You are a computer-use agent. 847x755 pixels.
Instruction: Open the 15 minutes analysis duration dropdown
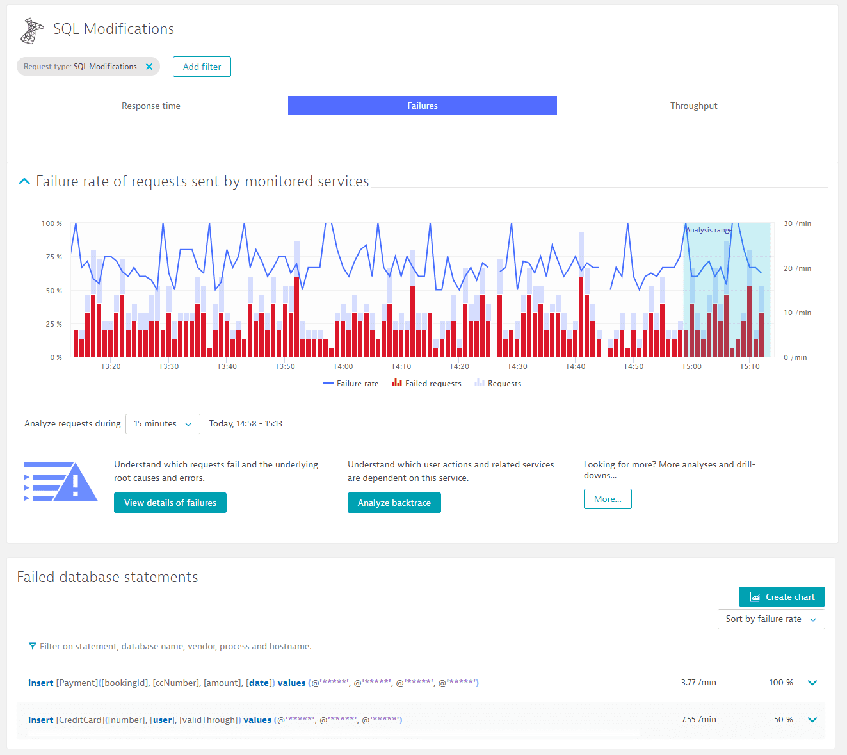click(163, 424)
